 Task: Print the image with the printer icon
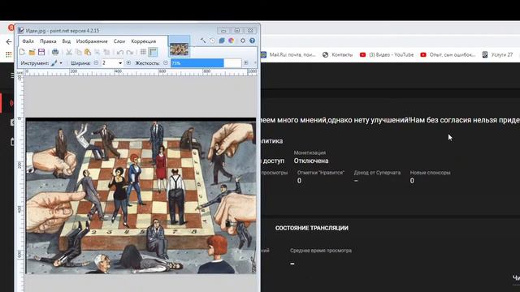[55, 52]
